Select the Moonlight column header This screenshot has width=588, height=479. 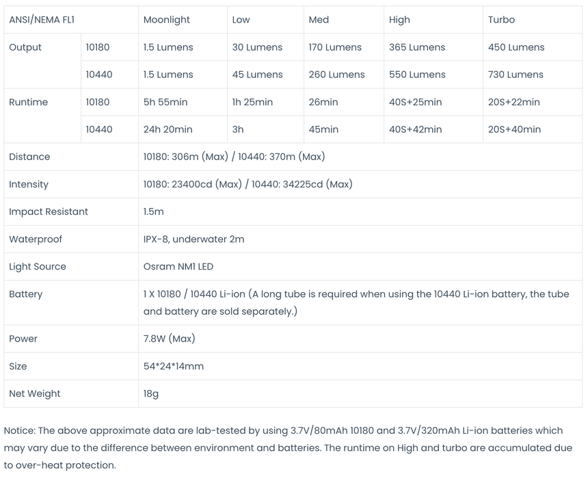(167, 20)
